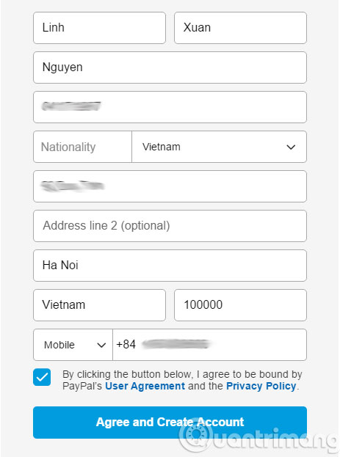Screen dimensions: 340x457
Task: Click Agree and Create Account button
Action: pyautogui.click(x=170, y=423)
